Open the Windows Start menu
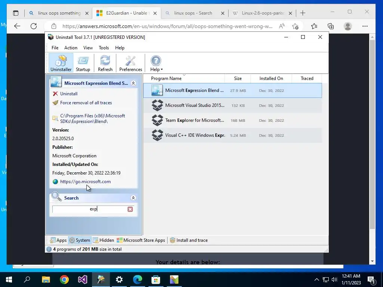Viewport: 383px width, 287px height. coord(9,280)
